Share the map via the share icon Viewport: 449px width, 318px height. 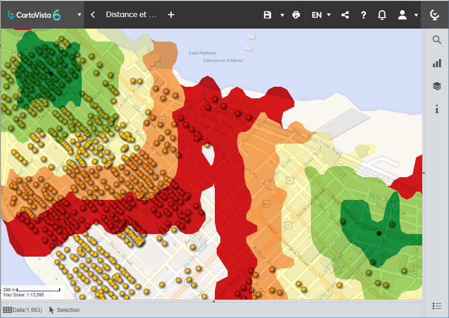[345, 15]
